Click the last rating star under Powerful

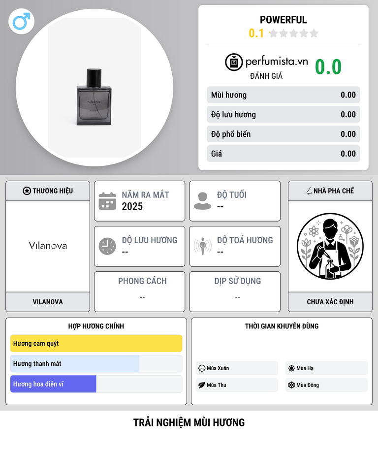point(314,33)
